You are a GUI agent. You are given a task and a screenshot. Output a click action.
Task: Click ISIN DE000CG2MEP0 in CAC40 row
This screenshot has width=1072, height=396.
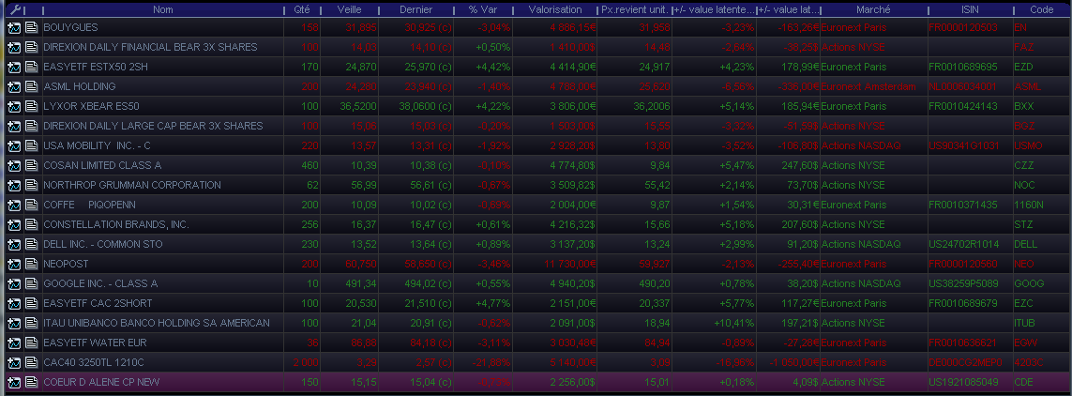[965, 362]
